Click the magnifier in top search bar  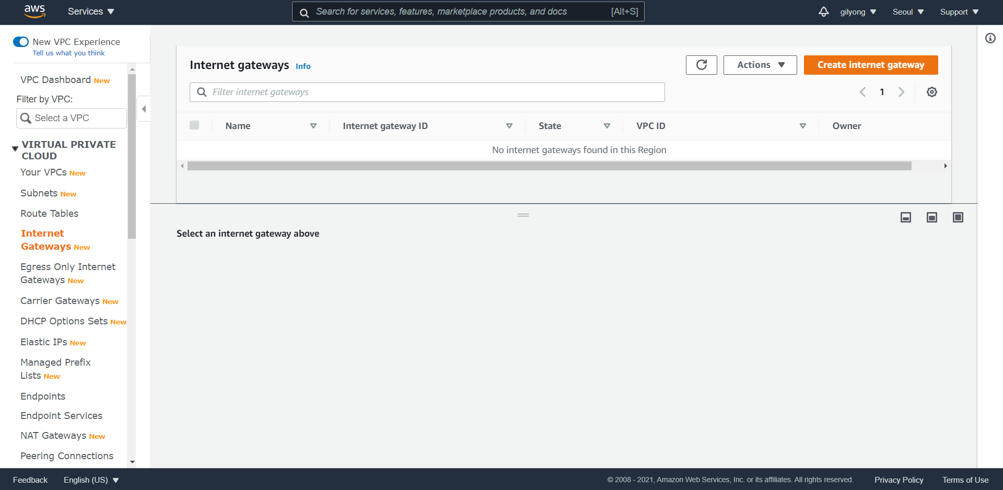[304, 12]
